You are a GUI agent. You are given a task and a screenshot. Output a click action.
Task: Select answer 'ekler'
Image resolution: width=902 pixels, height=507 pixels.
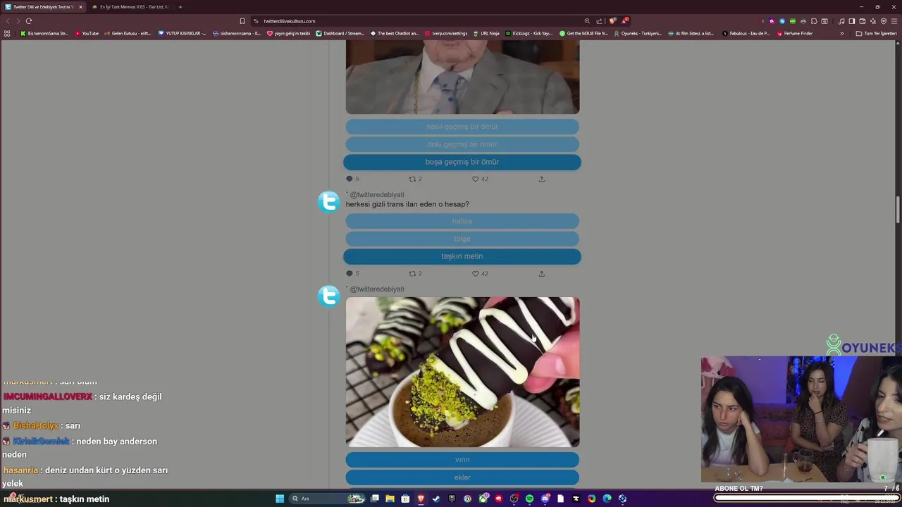coord(462,477)
